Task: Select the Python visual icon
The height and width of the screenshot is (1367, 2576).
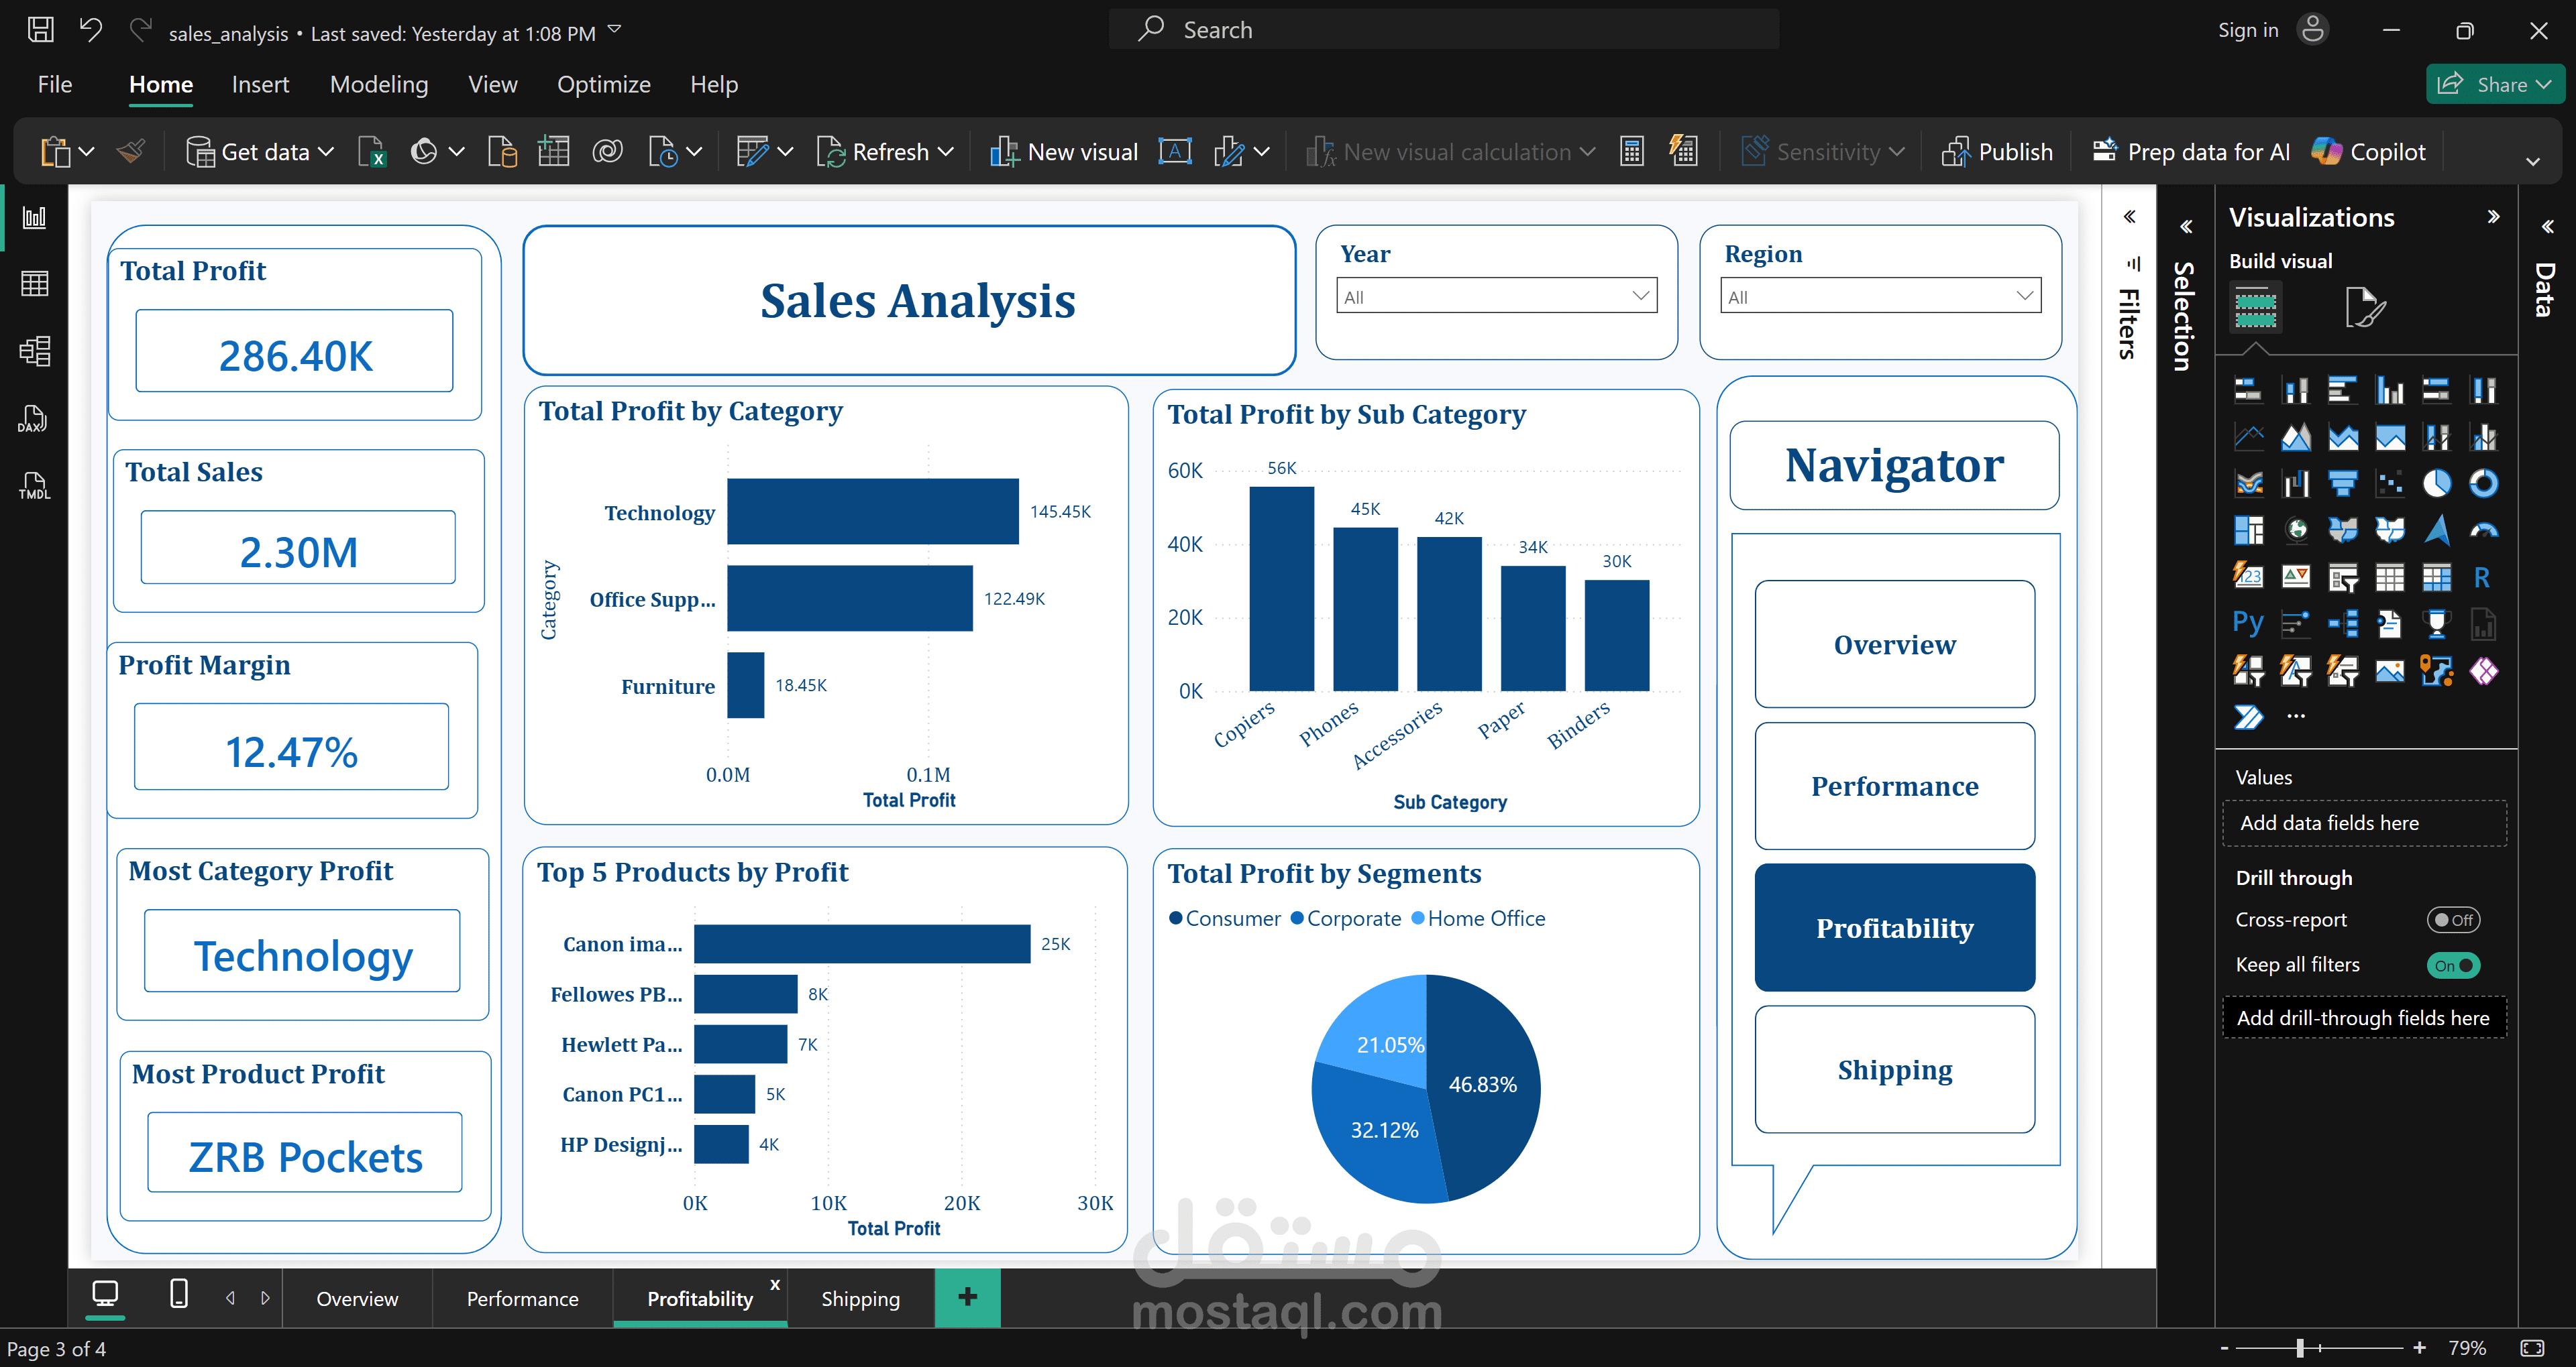Action: pyautogui.click(x=2248, y=623)
